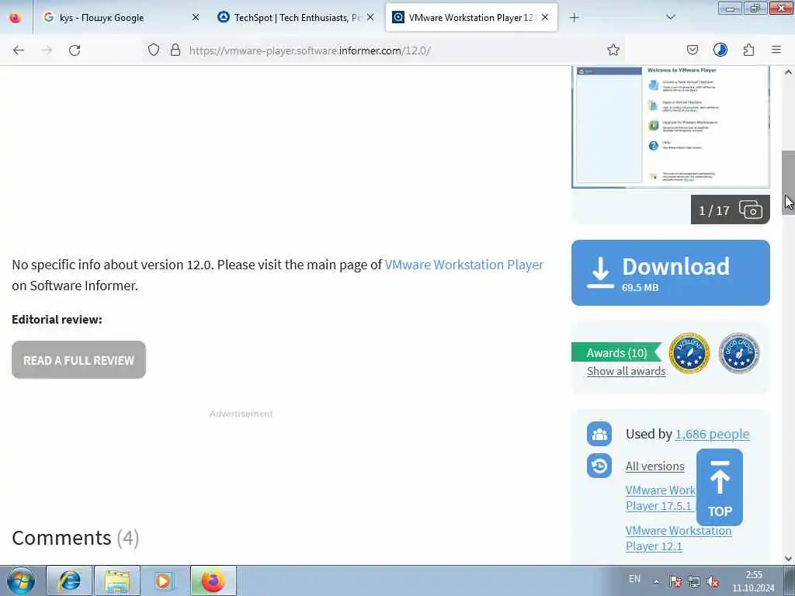Open the Windows Start menu
Image resolution: width=795 pixels, height=596 pixels.
(21, 580)
